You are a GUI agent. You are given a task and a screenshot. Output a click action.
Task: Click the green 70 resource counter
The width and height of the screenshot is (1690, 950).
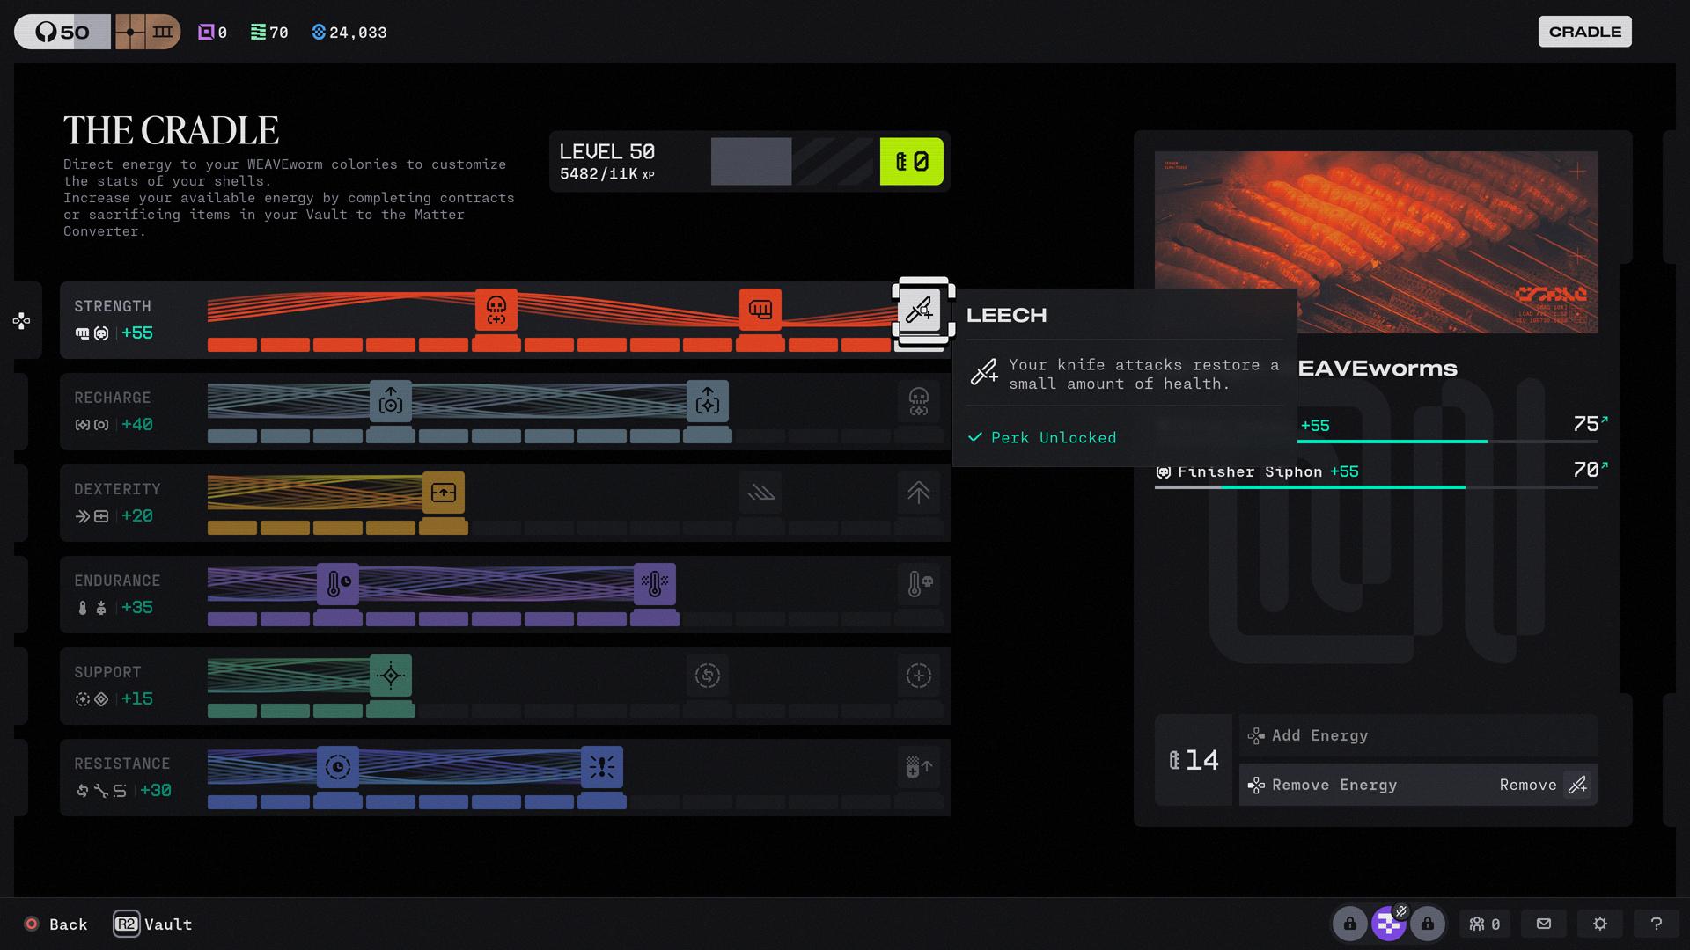tap(269, 33)
